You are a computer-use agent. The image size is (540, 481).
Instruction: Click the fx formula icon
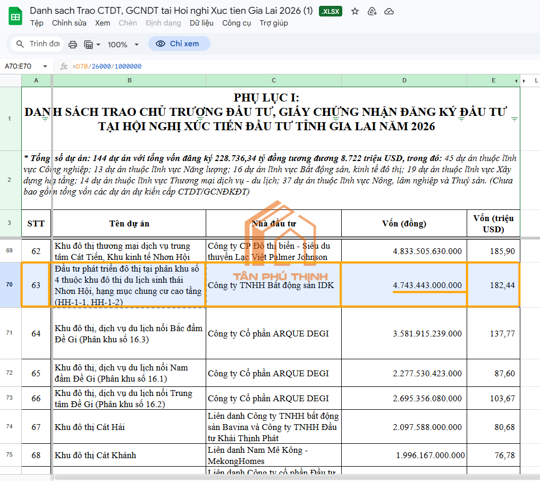[64, 66]
